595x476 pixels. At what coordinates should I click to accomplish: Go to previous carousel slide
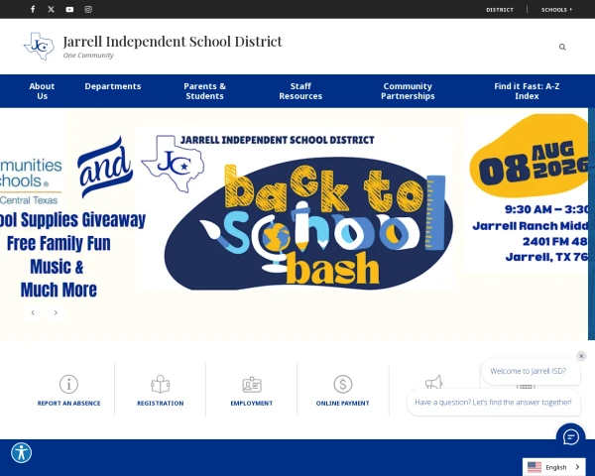point(33,312)
